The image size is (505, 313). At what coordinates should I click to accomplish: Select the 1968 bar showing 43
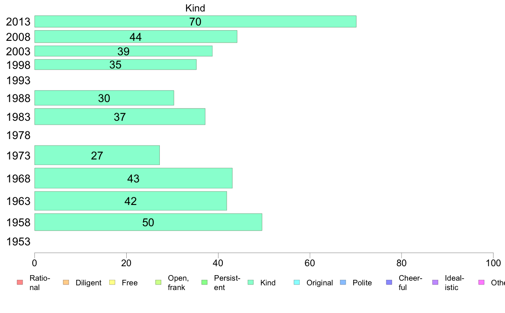(133, 178)
